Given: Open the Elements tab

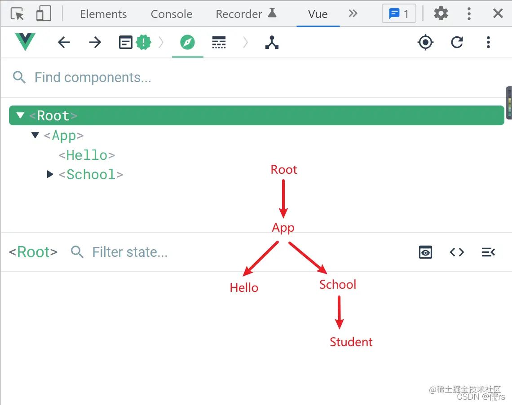Looking at the screenshot, I should (103, 14).
